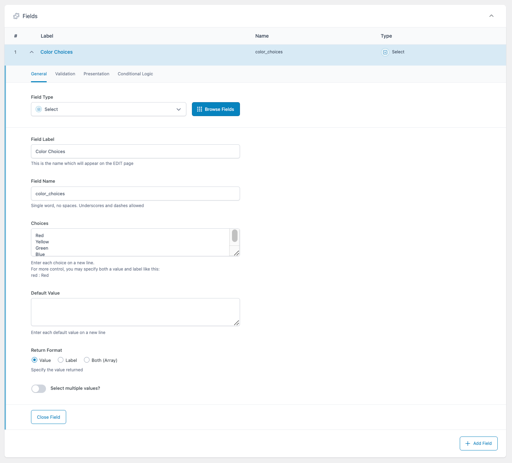Collapse the Color Choices field row chevron
Image resolution: width=512 pixels, height=463 pixels.
[31, 52]
